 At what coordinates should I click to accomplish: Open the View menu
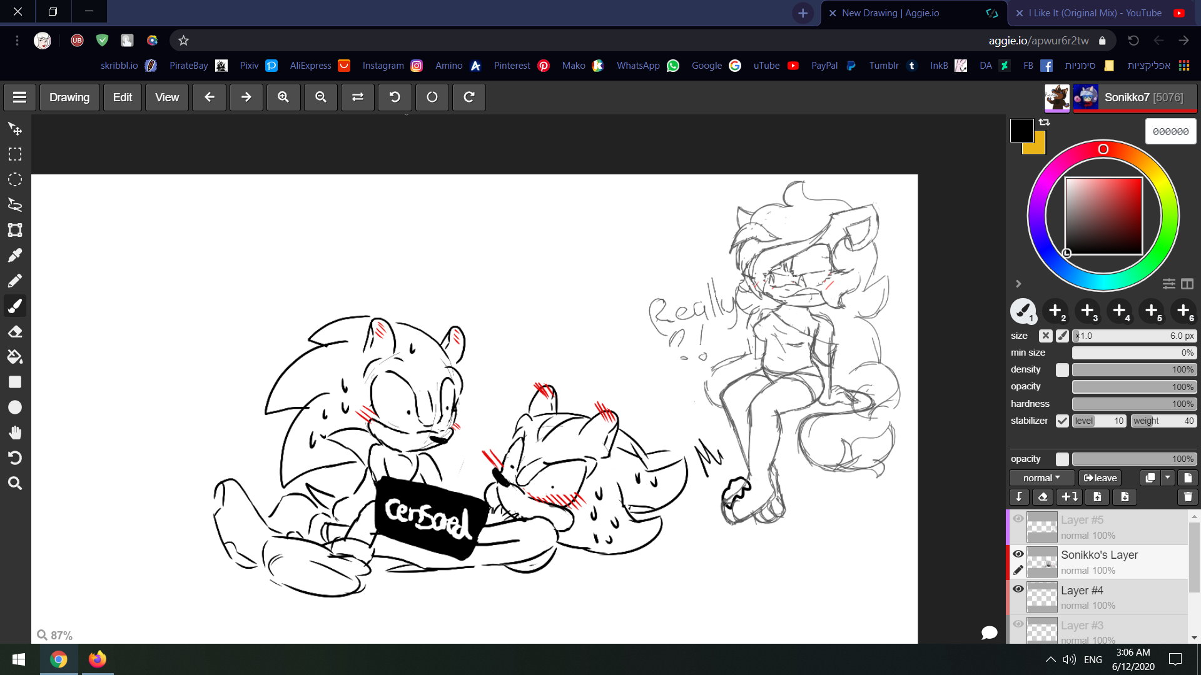coord(167,97)
